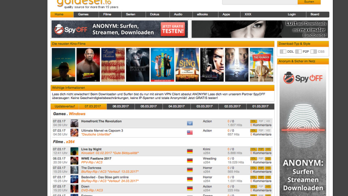Click the Windows category link under Games
The height and width of the screenshot is (196, 348).
click(77, 114)
